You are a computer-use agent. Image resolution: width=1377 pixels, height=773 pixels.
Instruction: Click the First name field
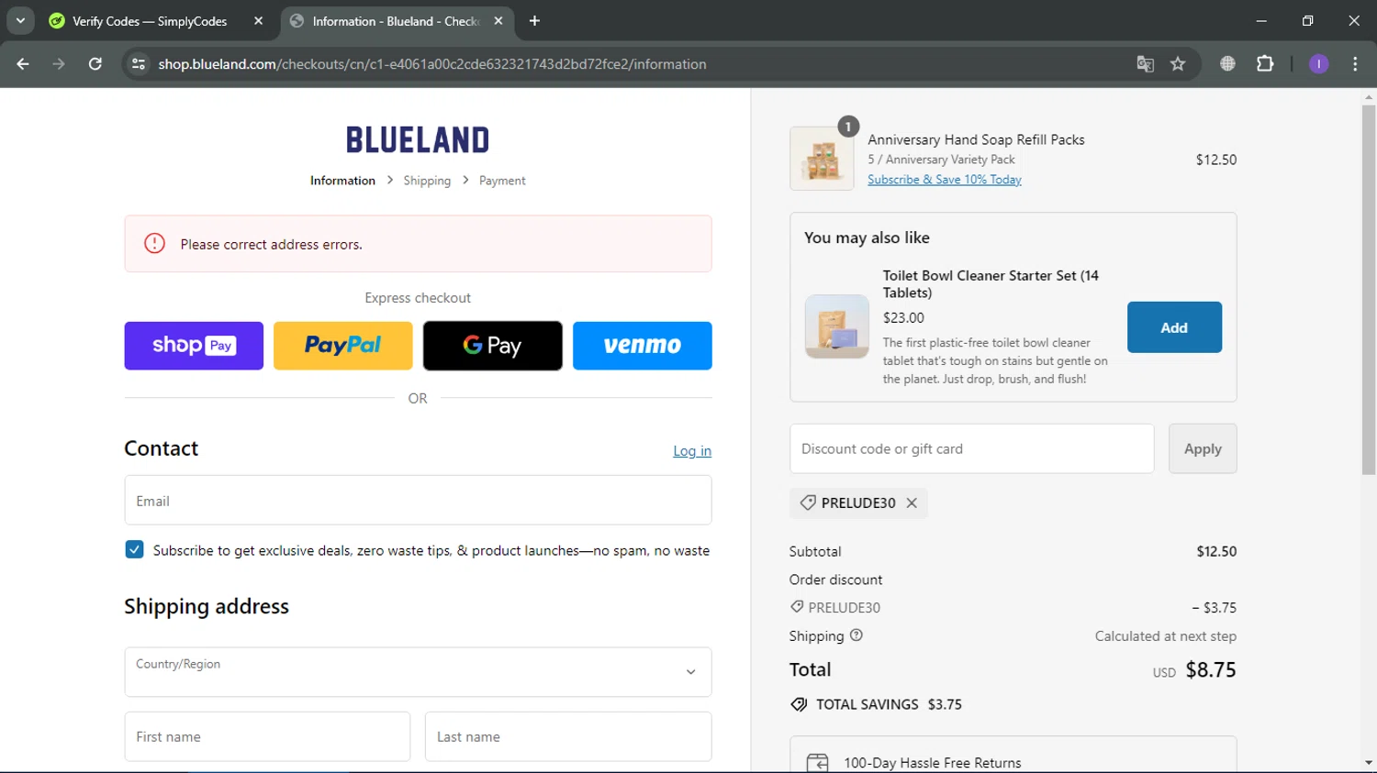point(267,736)
